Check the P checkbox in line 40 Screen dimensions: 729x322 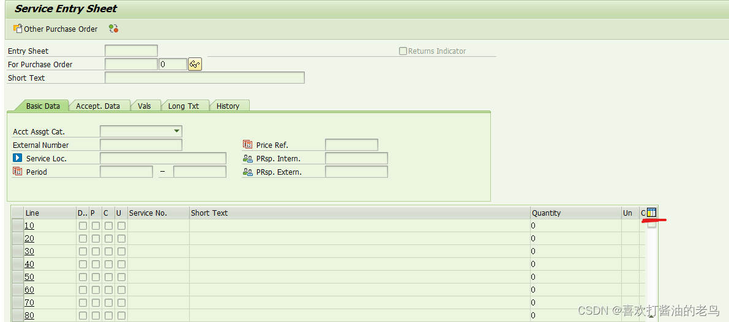pos(95,264)
